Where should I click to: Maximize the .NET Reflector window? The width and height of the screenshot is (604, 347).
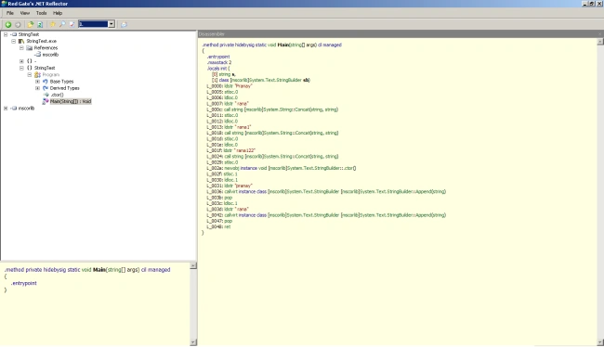[593, 4]
